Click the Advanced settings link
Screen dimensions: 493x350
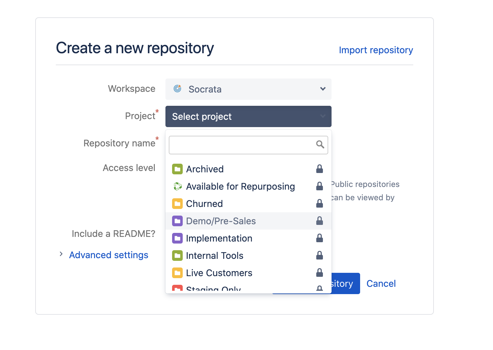coord(109,255)
